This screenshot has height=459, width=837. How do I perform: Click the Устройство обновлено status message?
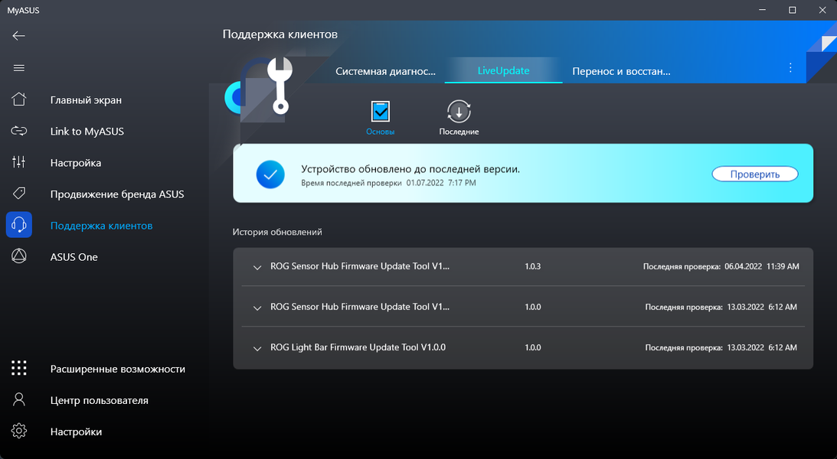point(410,169)
